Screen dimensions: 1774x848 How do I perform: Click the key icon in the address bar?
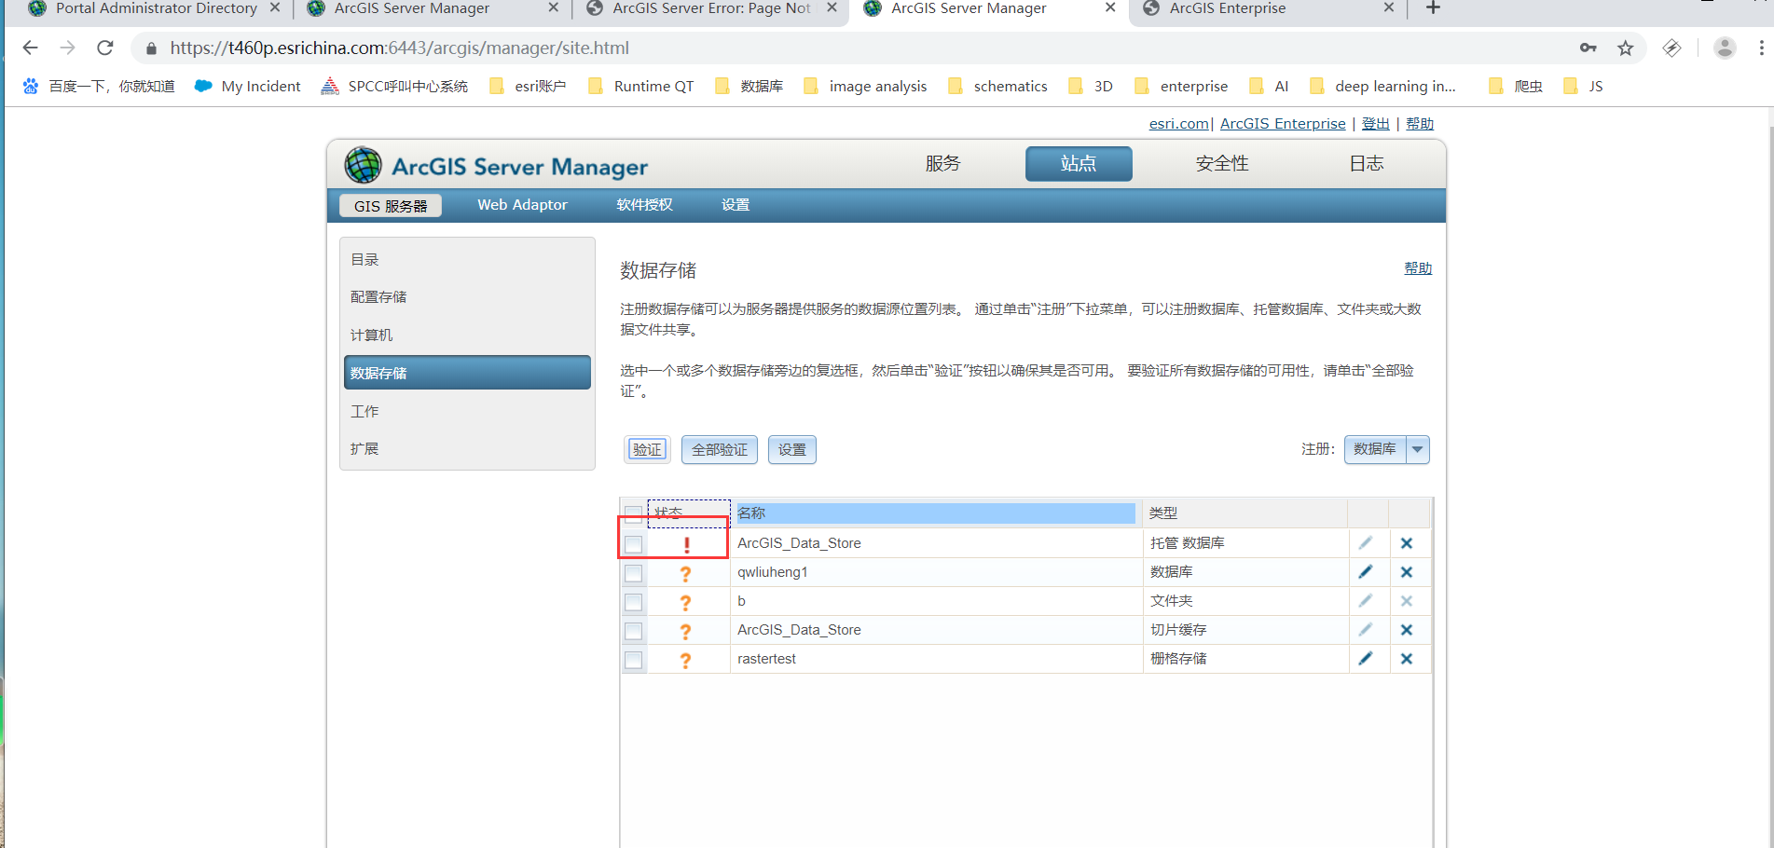[1587, 48]
